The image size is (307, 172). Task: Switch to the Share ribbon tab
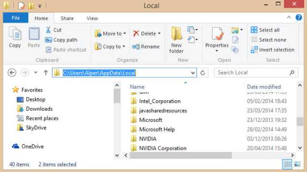[67, 18]
